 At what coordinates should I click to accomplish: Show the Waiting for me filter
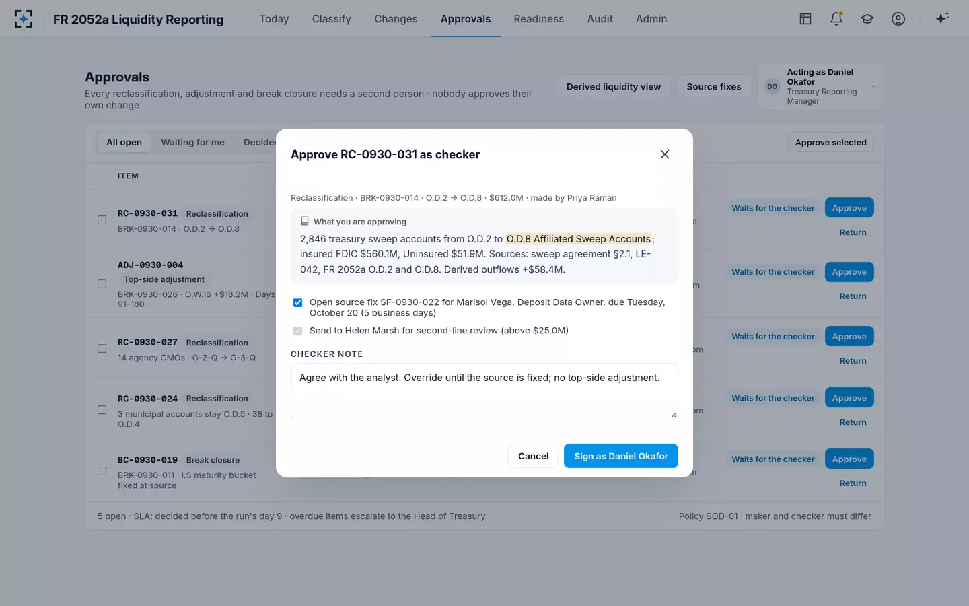192,142
